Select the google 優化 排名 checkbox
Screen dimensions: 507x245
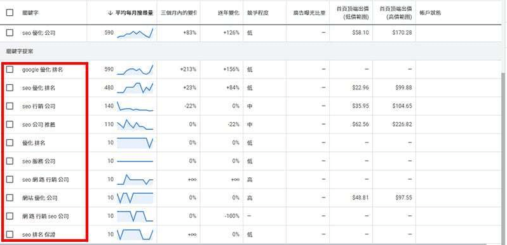pos(10,69)
